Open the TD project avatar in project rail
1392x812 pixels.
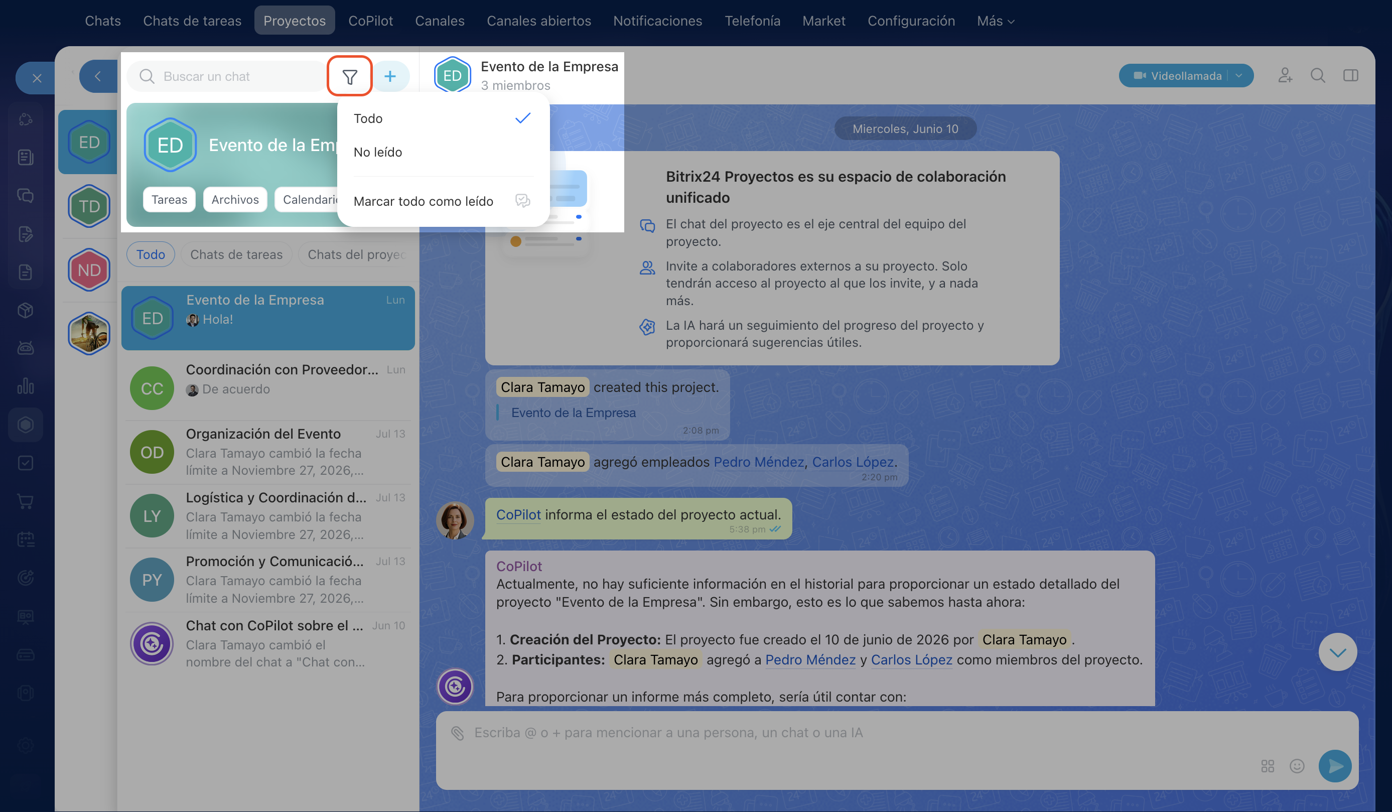click(x=89, y=206)
